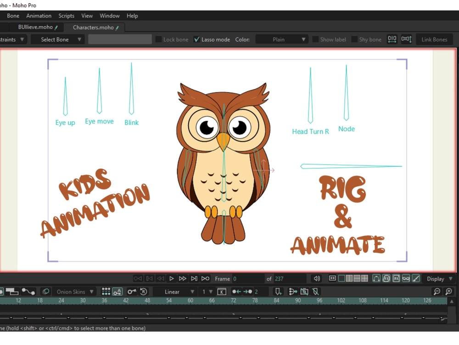Toggle the brushes display icon
This screenshot has width=459, height=345.
click(416, 278)
